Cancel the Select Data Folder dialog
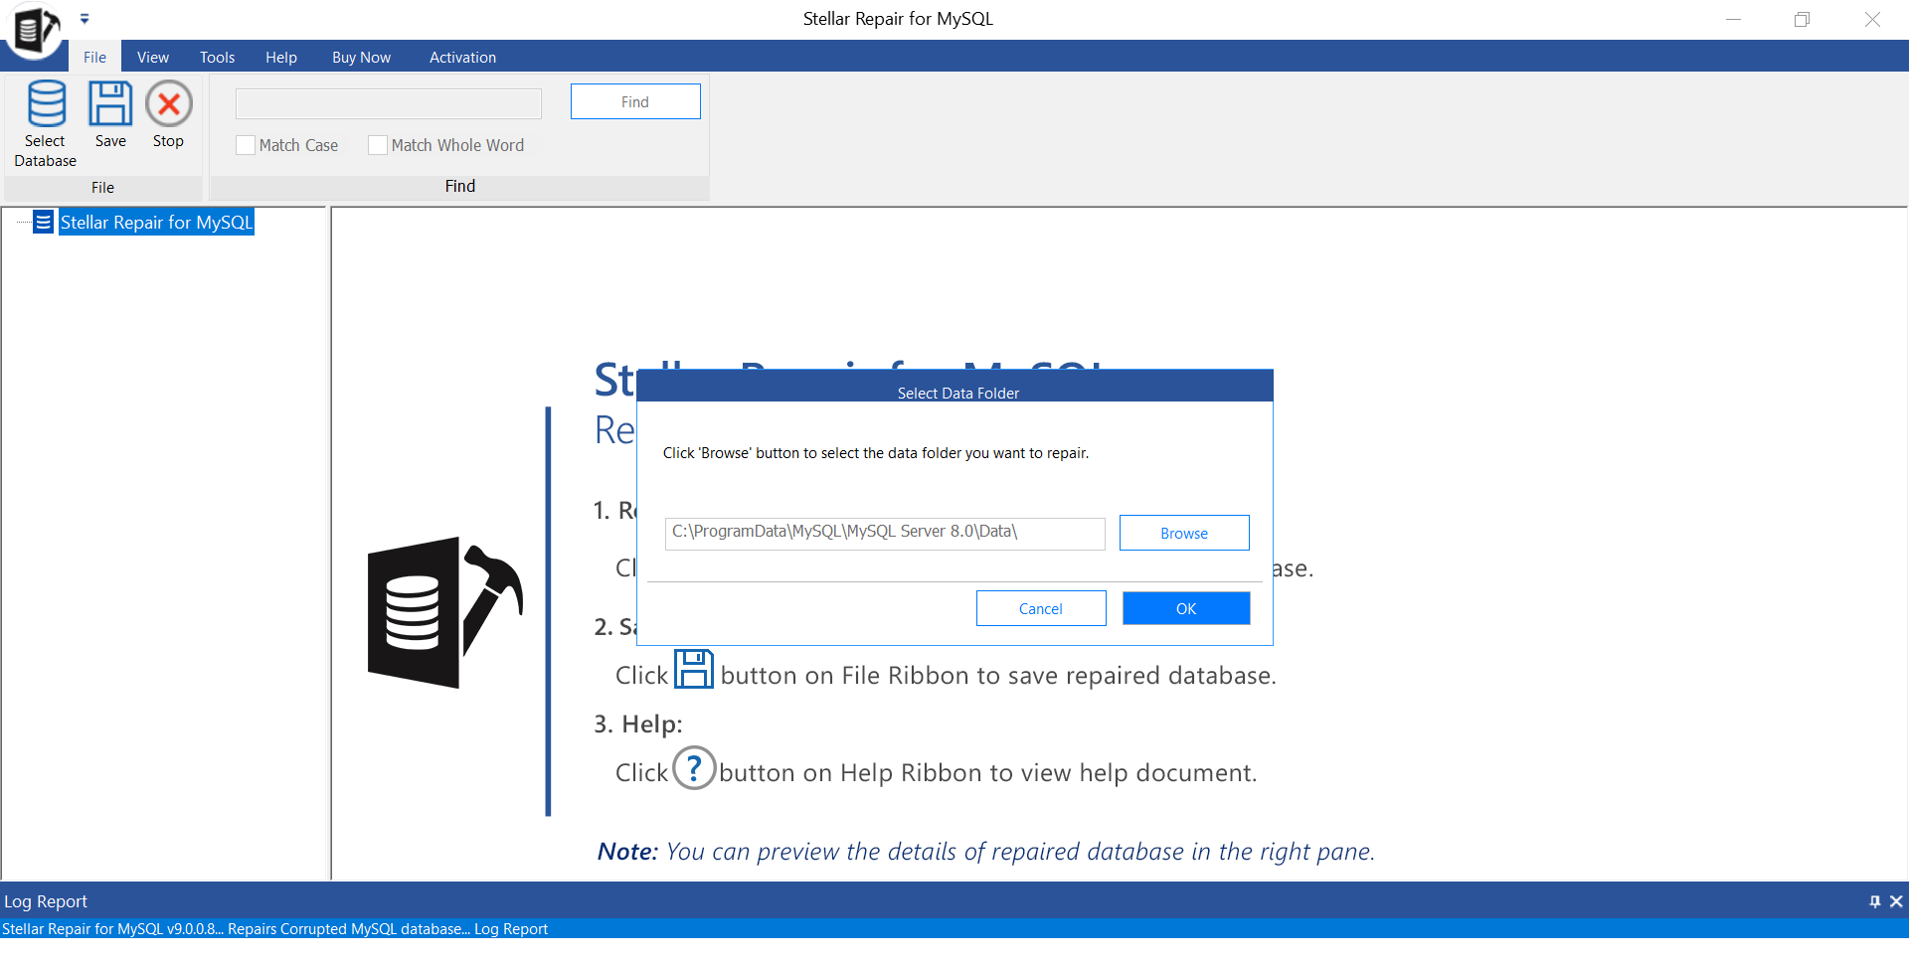 [1040, 608]
